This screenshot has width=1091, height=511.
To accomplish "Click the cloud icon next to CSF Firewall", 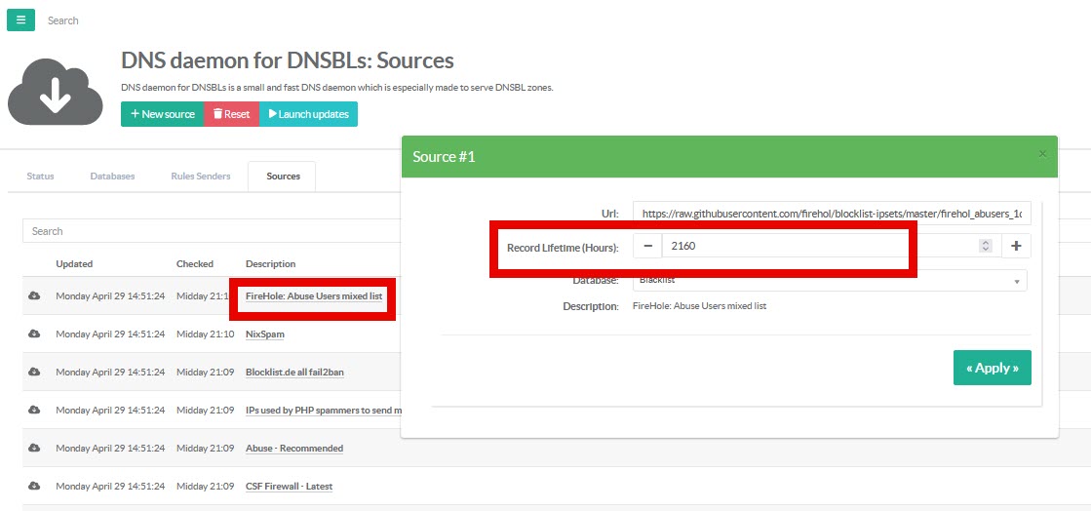I will tap(34, 486).
